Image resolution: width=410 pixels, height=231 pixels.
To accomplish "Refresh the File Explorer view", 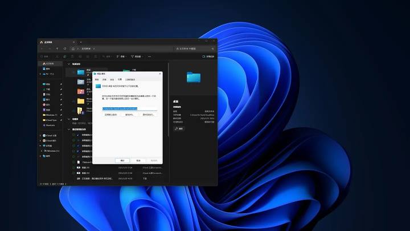I will click(x=65, y=48).
